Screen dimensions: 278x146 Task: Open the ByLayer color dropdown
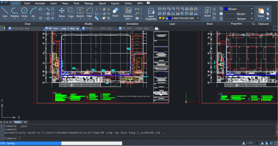(252, 9)
